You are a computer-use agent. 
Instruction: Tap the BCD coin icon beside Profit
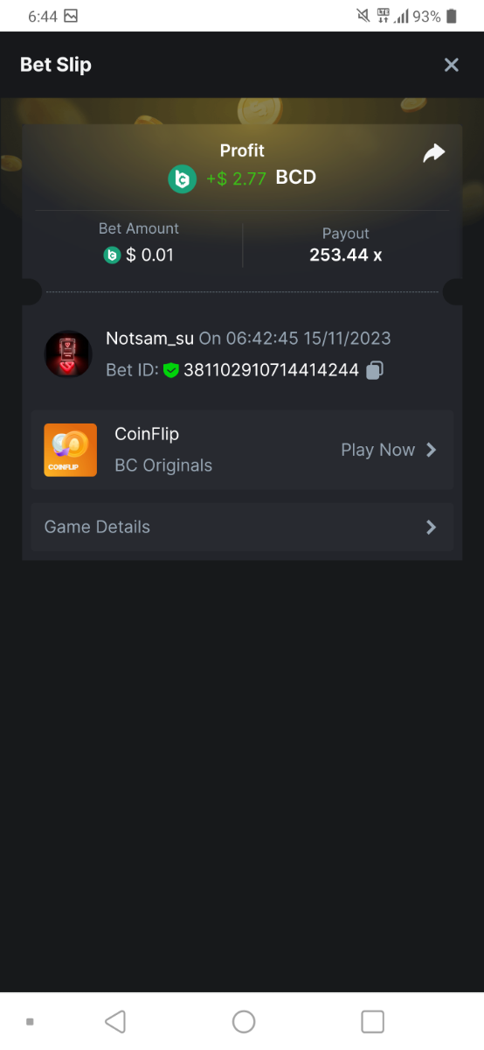coord(182,178)
